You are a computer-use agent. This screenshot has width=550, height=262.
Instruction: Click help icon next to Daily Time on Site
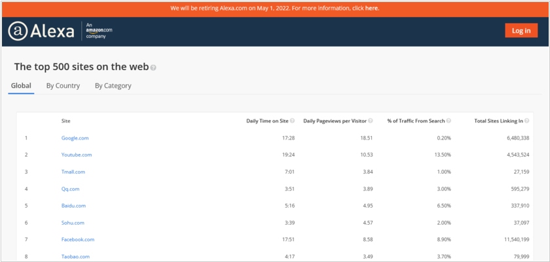(293, 121)
